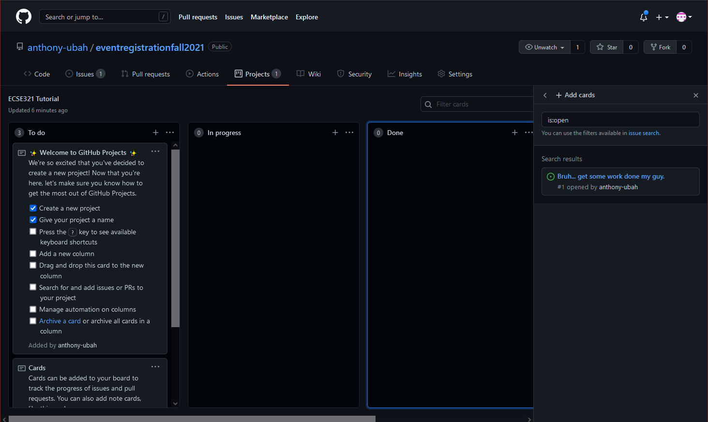Image resolution: width=708 pixels, height=422 pixels.
Task: Open the plus create-new dropdown
Action: [662, 17]
